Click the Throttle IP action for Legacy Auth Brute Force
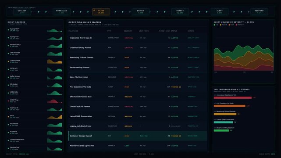The image size is (281, 158). (193, 126)
